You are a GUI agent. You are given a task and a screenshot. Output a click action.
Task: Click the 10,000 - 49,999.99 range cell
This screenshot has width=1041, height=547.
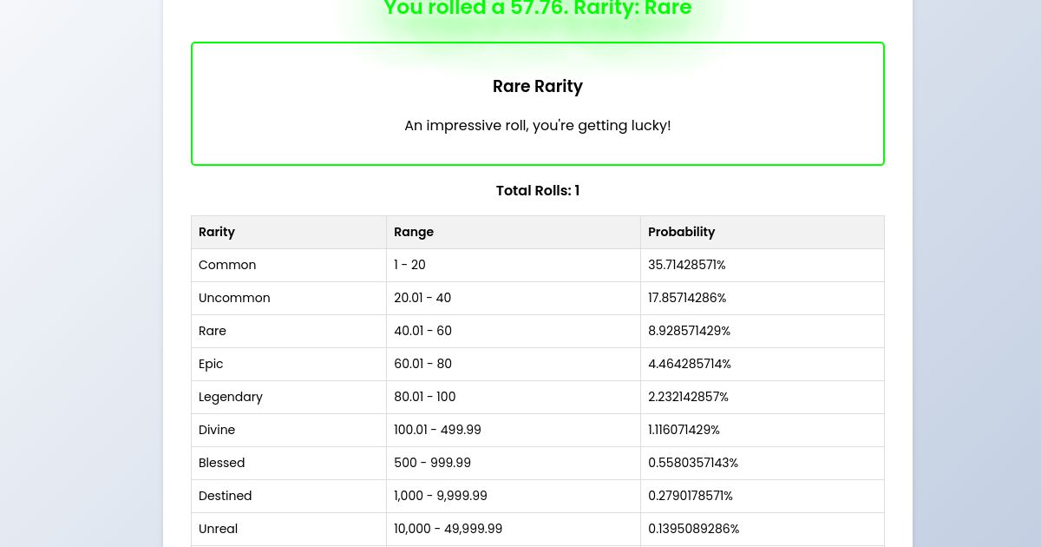click(448, 529)
